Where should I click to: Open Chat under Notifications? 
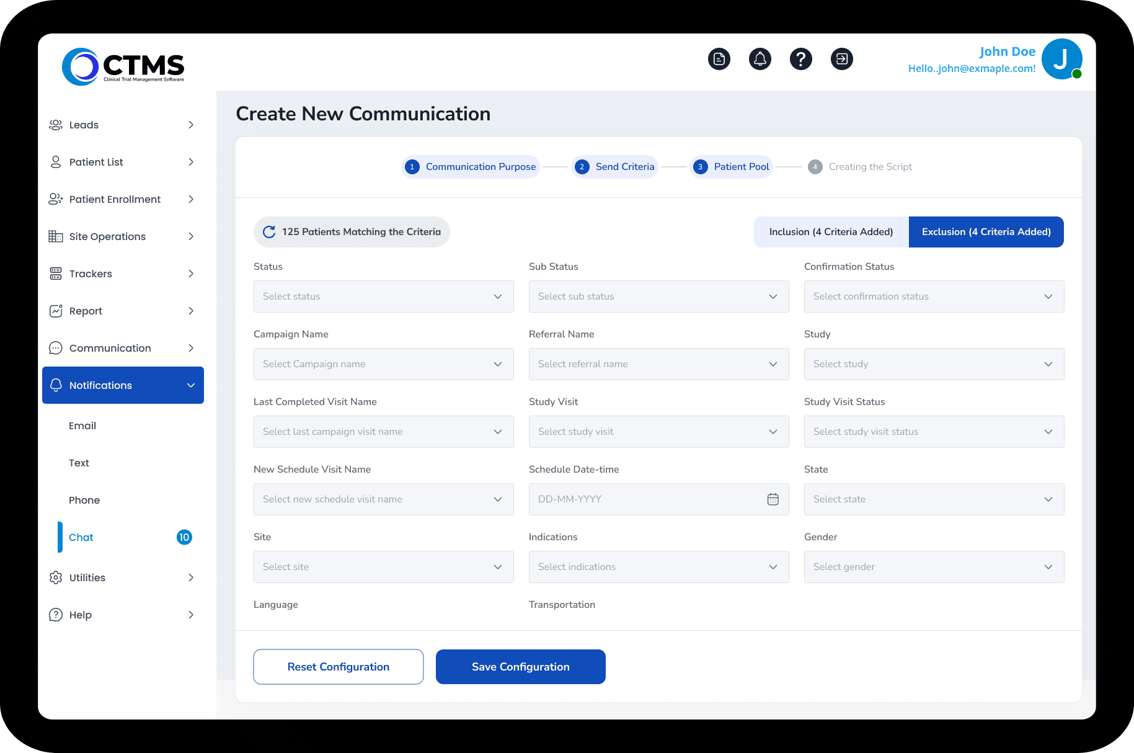click(x=81, y=537)
